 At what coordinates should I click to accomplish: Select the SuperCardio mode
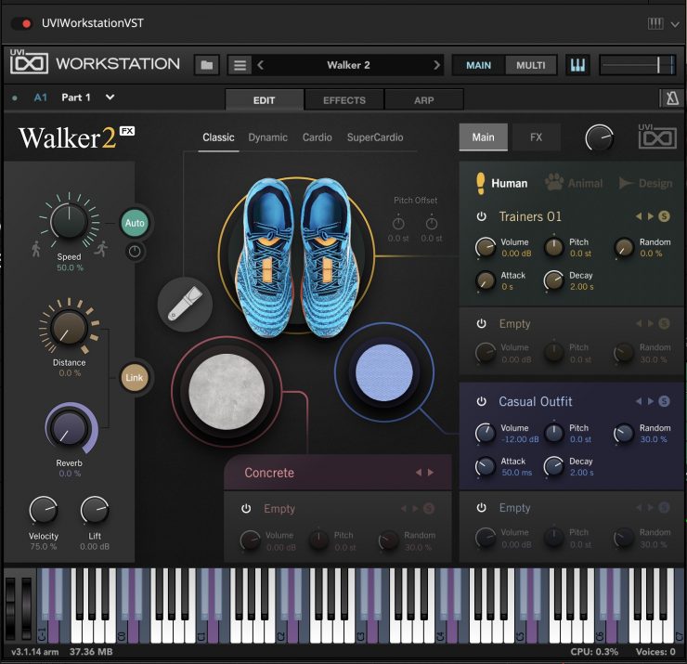(x=375, y=137)
